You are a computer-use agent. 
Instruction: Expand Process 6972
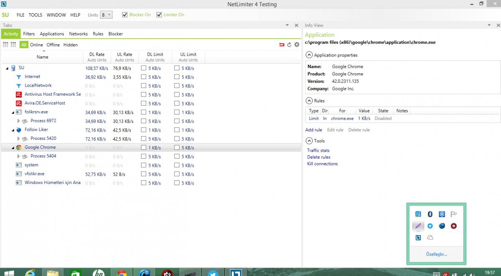pos(18,121)
